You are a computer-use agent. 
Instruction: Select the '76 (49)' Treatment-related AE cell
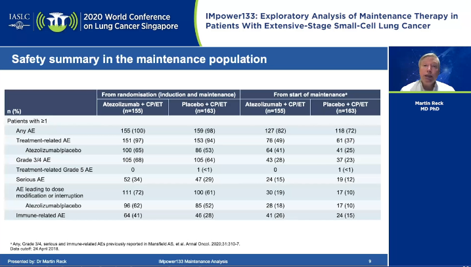pyautogui.click(x=275, y=140)
